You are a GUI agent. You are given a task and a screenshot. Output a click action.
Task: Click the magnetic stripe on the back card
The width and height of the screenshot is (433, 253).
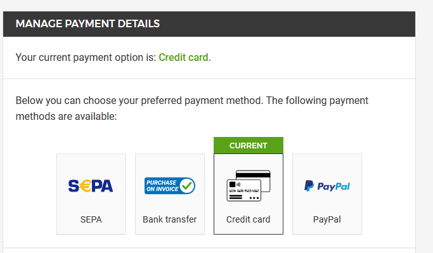pos(253,174)
